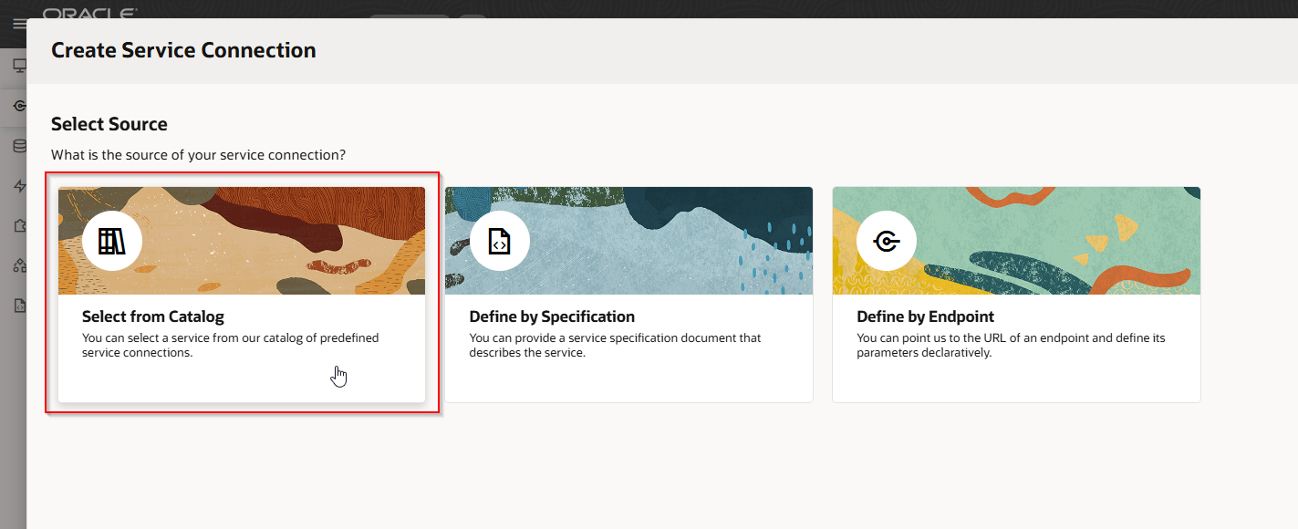1298x529 pixels.
Task: Select the Web Applications monitor icon in sidebar
Action: pyautogui.click(x=19, y=65)
